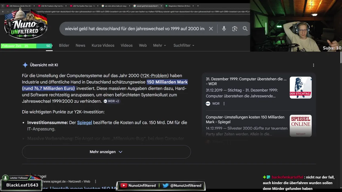
Task: Click the Der Stichtag thumbnail image
Action: 301,87
